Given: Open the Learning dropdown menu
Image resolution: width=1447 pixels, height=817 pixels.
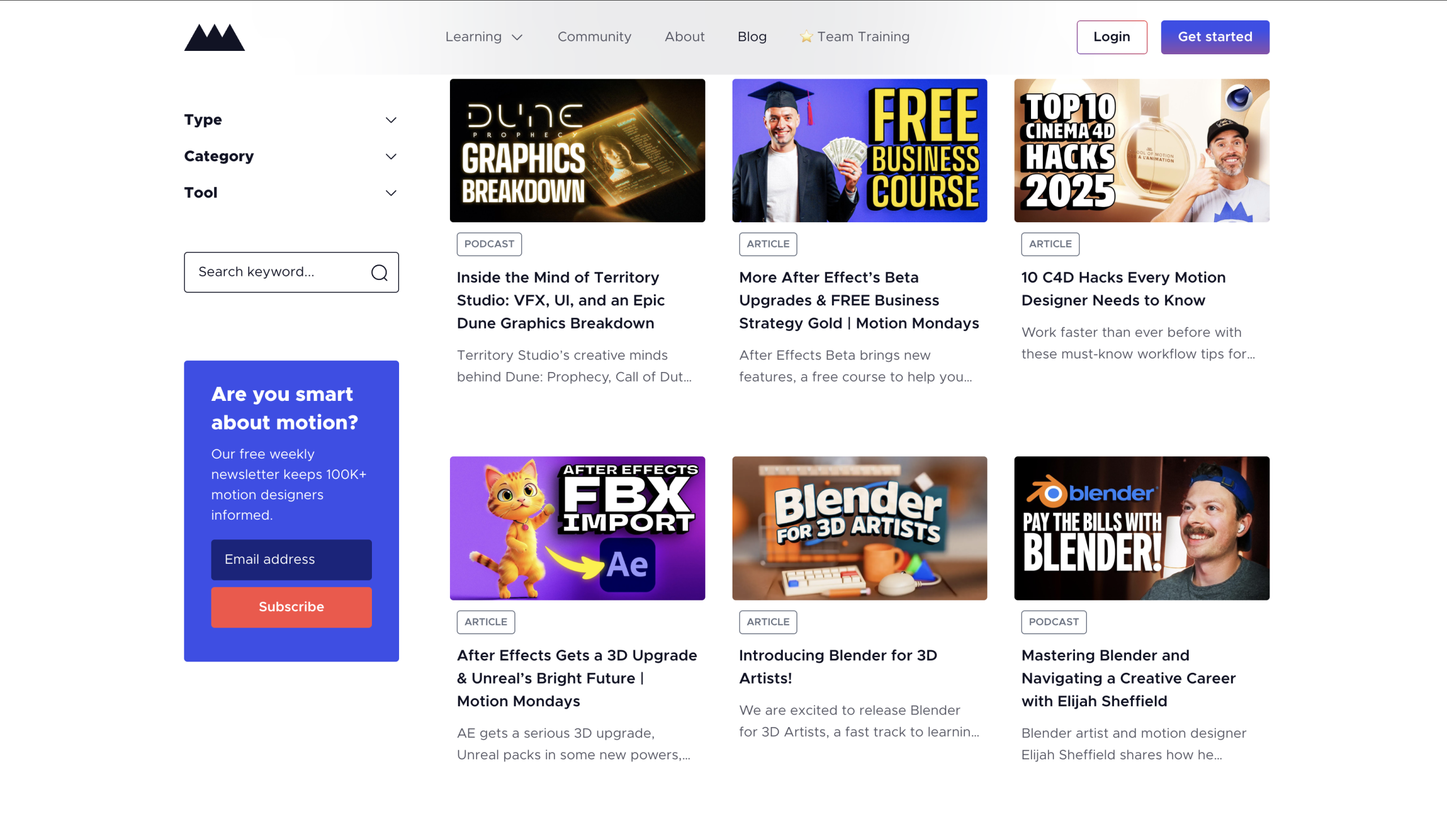Looking at the screenshot, I should (484, 37).
